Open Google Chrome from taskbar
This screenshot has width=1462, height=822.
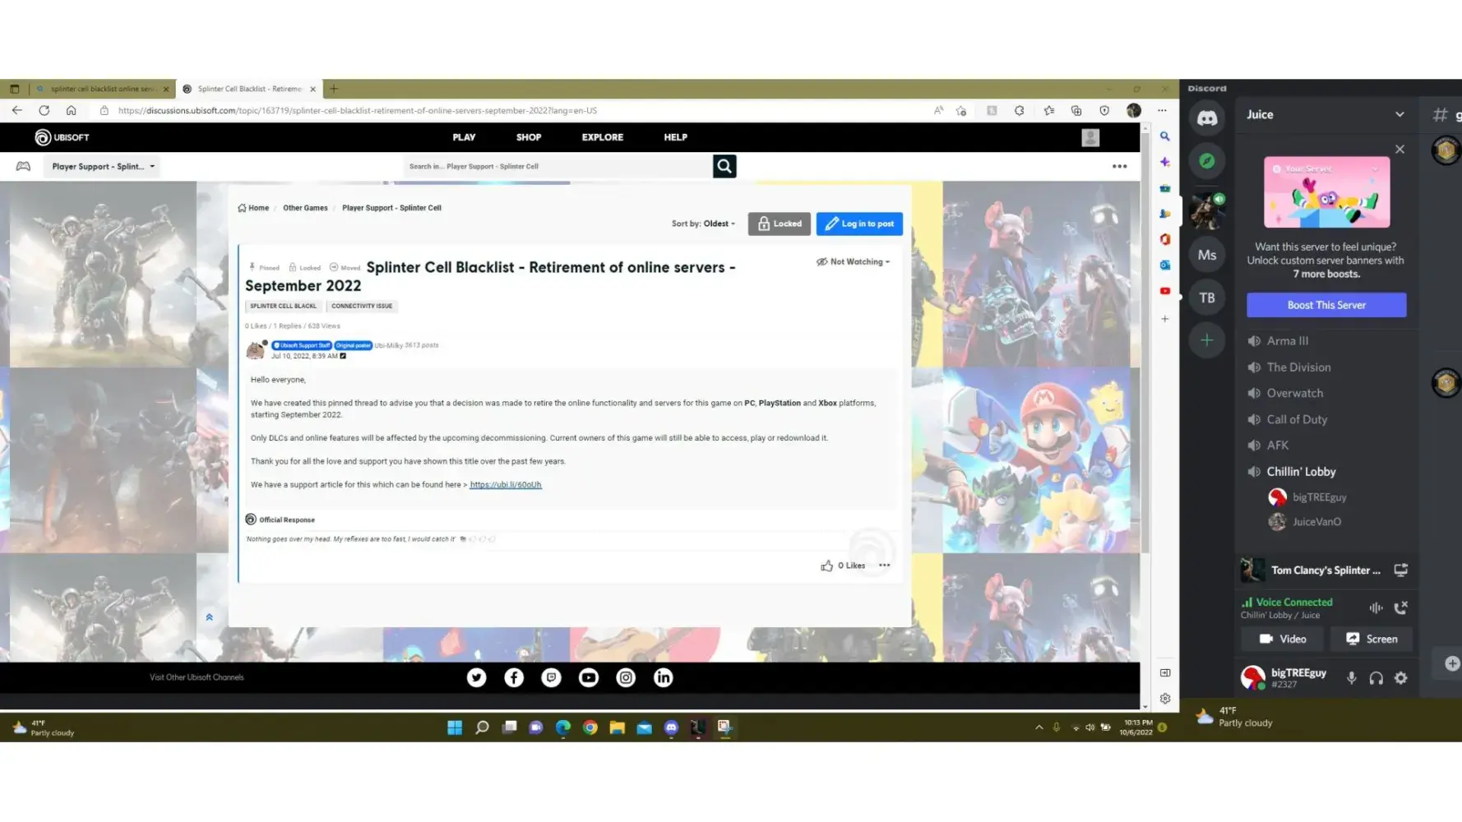click(590, 727)
